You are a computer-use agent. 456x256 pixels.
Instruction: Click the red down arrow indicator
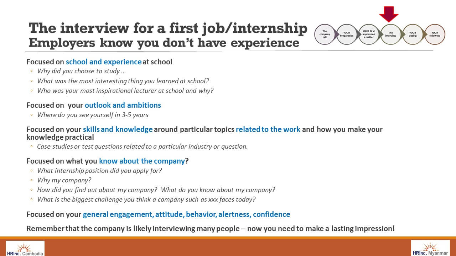click(x=389, y=14)
